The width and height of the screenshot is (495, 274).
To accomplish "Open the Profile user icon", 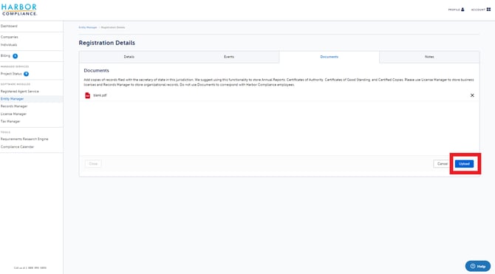I will 462,10.
